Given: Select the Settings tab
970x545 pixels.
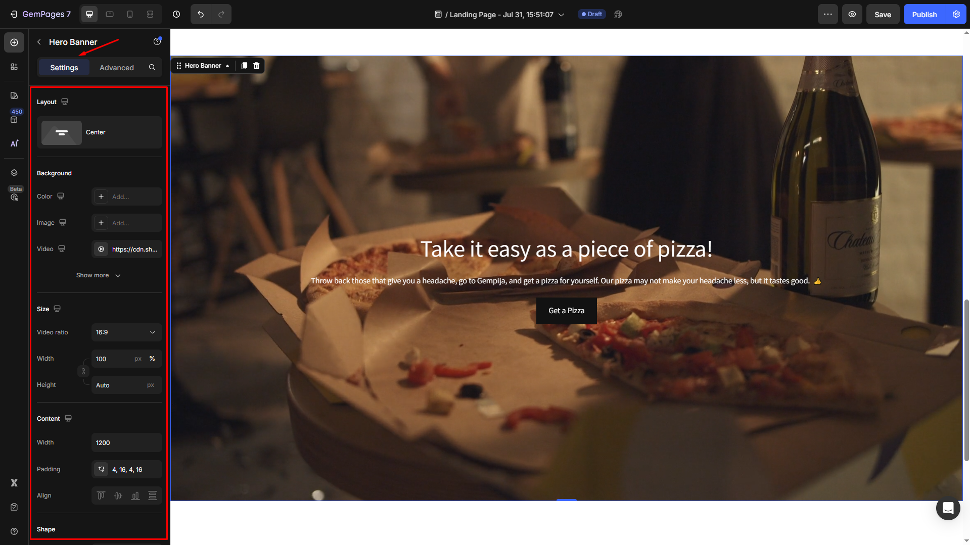Looking at the screenshot, I should [x=64, y=68].
